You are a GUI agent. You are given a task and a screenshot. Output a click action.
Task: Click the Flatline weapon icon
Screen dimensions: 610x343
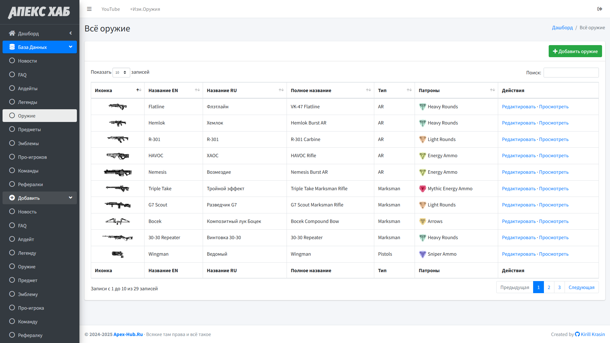click(118, 107)
